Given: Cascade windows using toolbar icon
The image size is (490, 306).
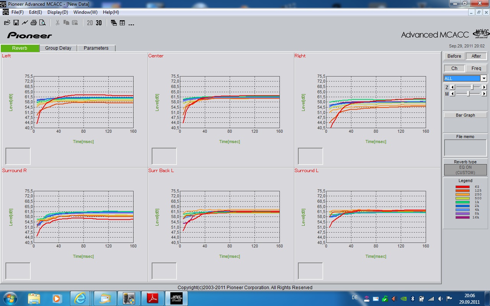Looking at the screenshot, I should point(114,23).
